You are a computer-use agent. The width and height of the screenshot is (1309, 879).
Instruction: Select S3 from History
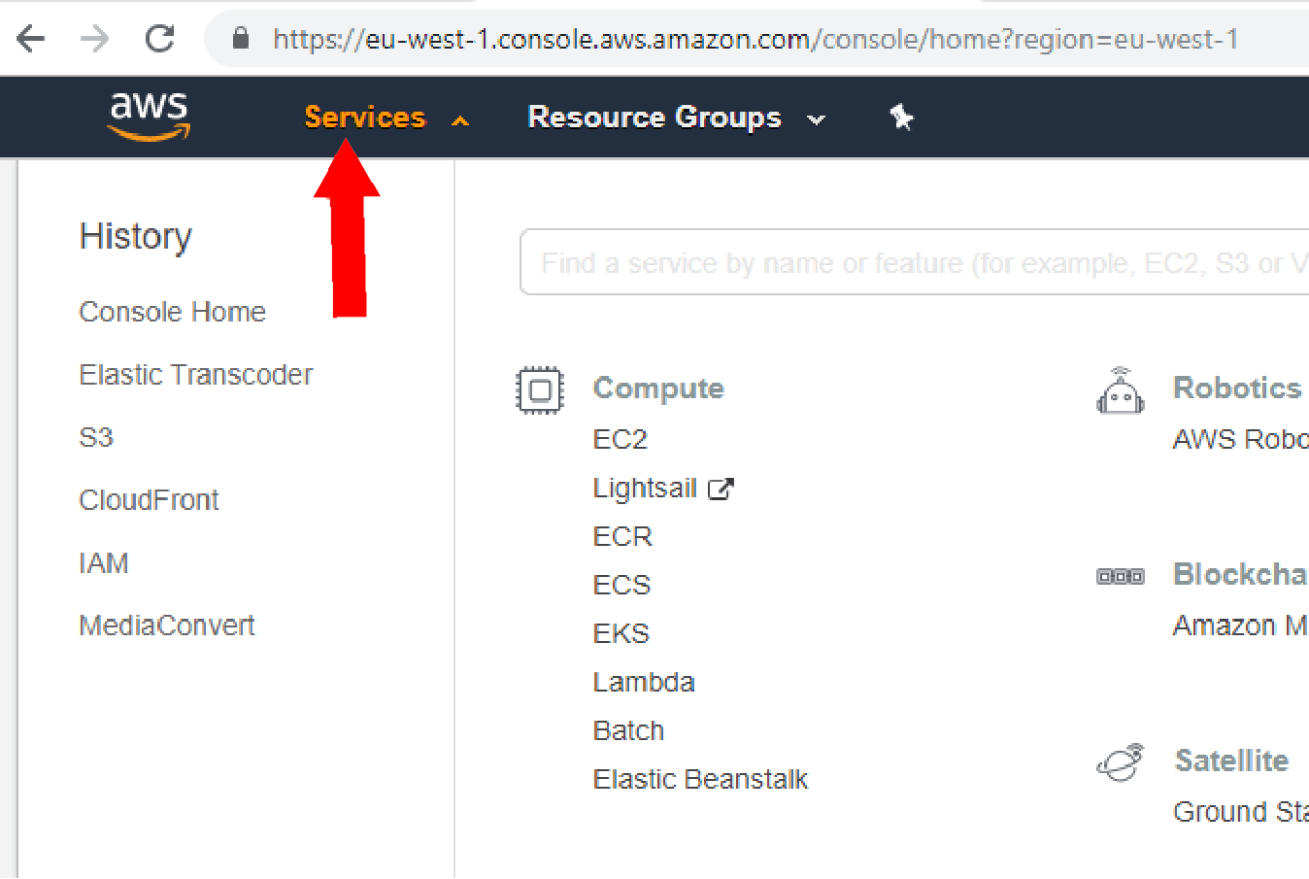click(x=96, y=437)
